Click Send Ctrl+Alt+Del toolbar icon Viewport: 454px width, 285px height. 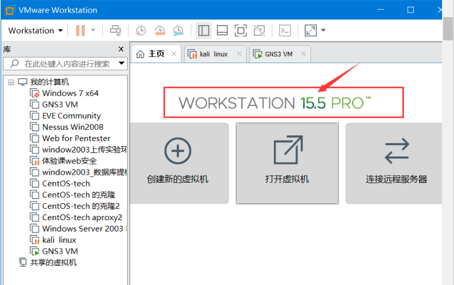click(x=115, y=30)
